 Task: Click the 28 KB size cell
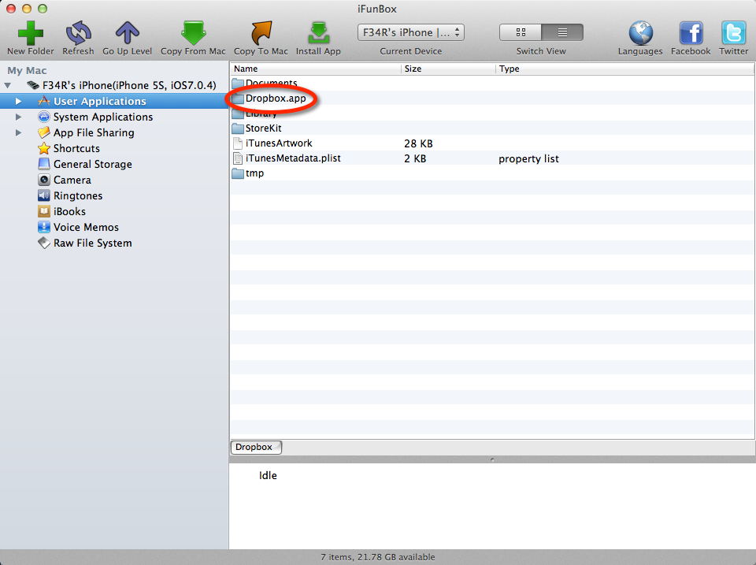(x=418, y=143)
